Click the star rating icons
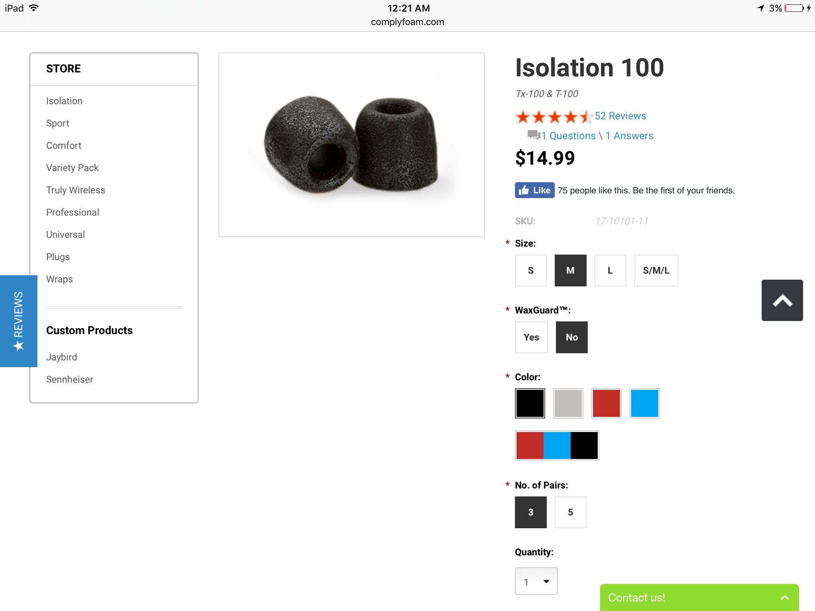The width and height of the screenshot is (815, 611). coord(554,117)
